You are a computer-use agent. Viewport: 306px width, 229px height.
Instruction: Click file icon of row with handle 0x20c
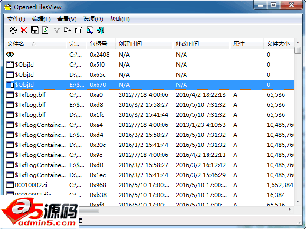[x=10, y=145]
